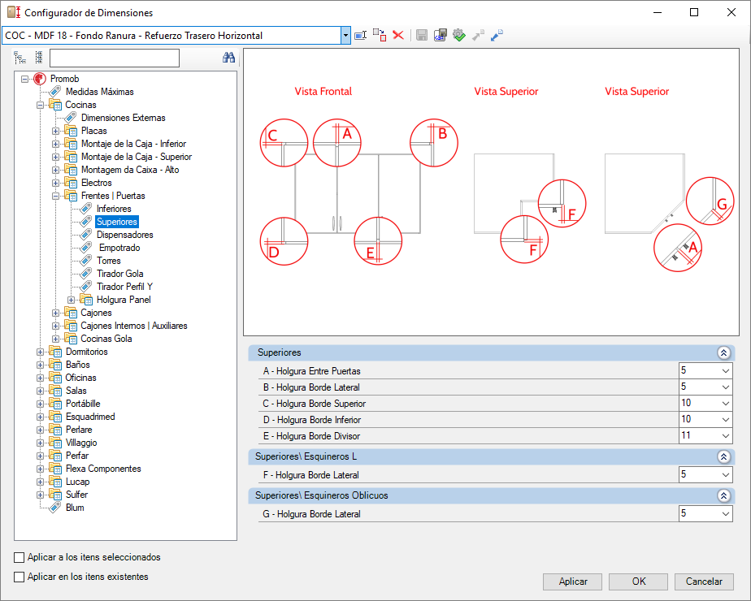This screenshot has width=751, height=601.
Task: Click the Cancelar button
Action: click(x=704, y=582)
